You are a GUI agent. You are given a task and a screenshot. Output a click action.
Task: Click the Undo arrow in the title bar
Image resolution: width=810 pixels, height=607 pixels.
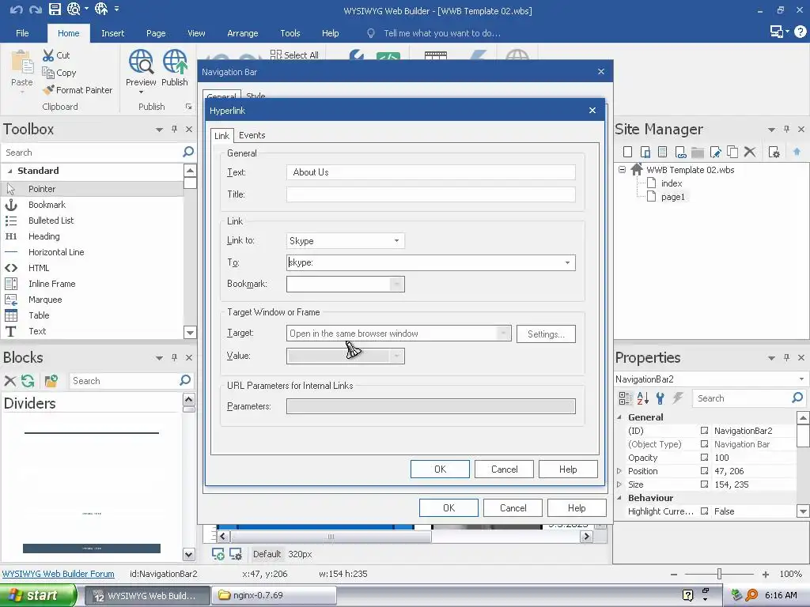coord(16,9)
